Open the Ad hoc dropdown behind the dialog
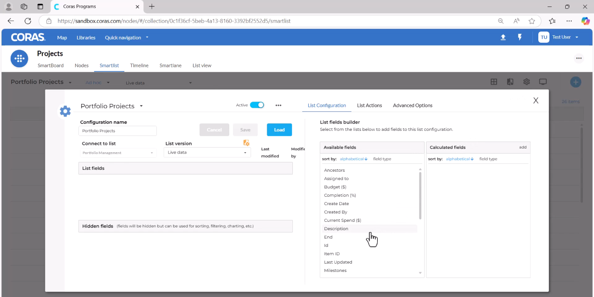Screen dimensions: 594x297 pos(97,83)
